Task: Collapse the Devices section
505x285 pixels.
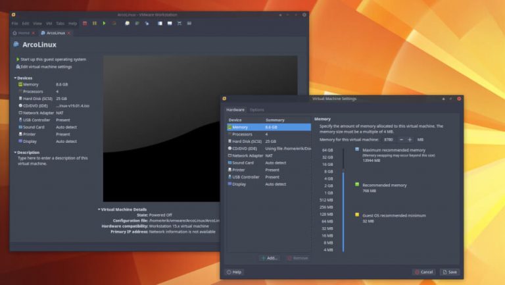Action: tap(15, 78)
